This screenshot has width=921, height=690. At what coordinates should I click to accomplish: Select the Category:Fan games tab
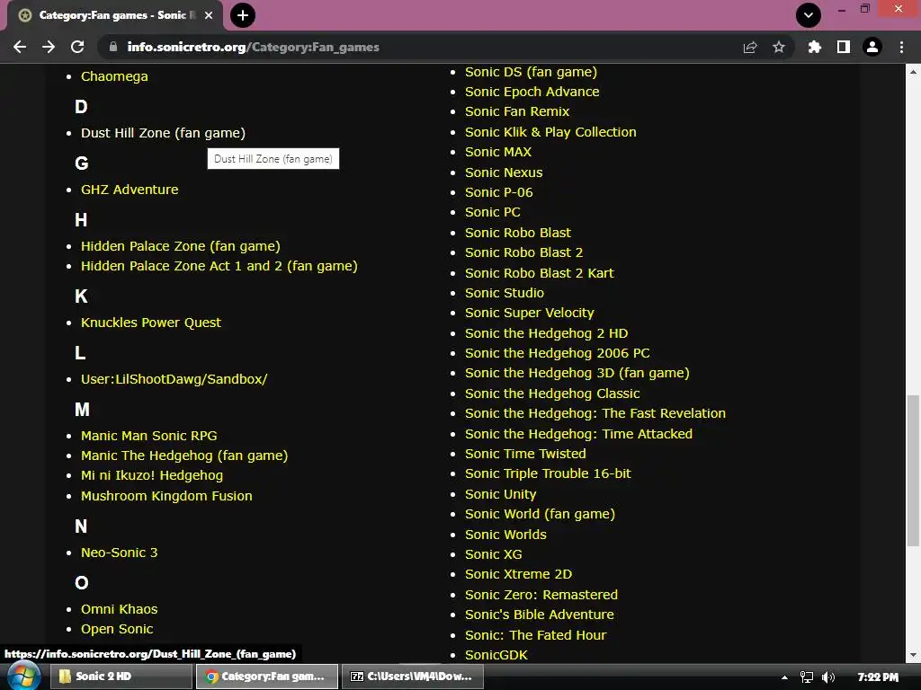coord(114,15)
